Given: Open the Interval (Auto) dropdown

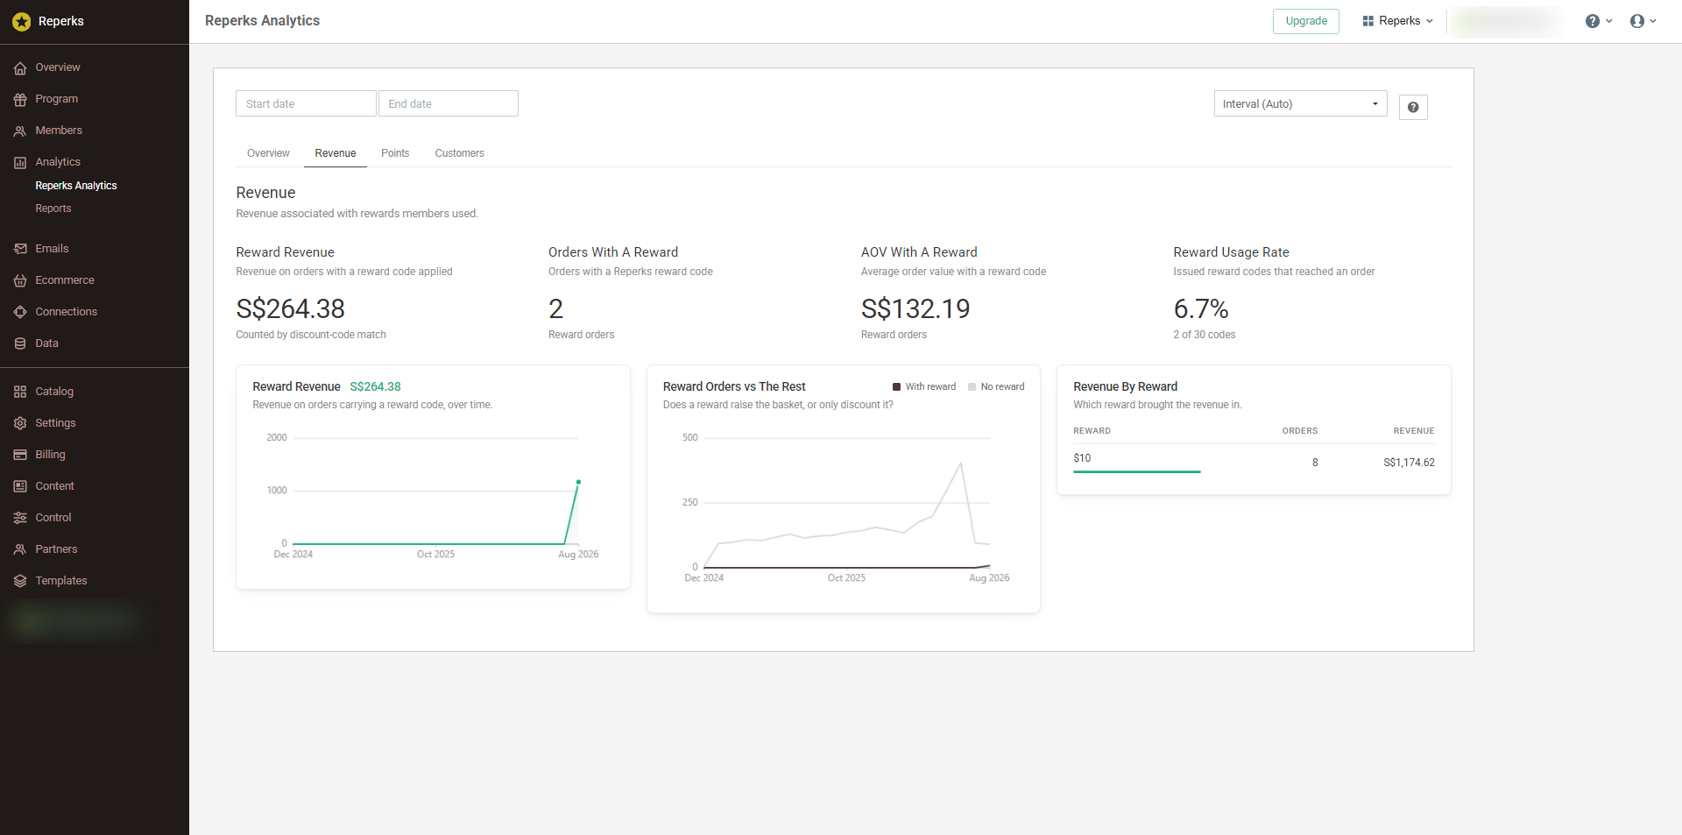Looking at the screenshot, I should coord(1301,103).
